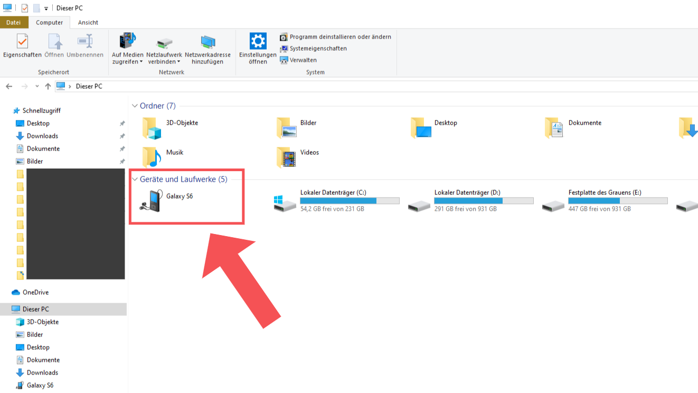Screen dimensions: 698x393
Task: Click the D: drive usage bar
Action: click(484, 201)
